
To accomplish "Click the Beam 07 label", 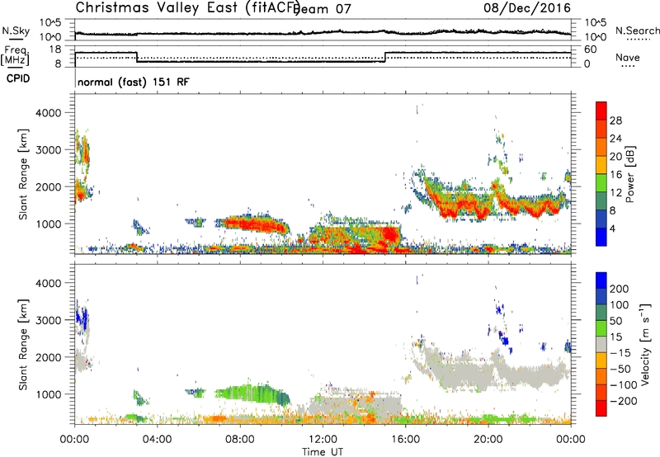I will (x=323, y=9).
